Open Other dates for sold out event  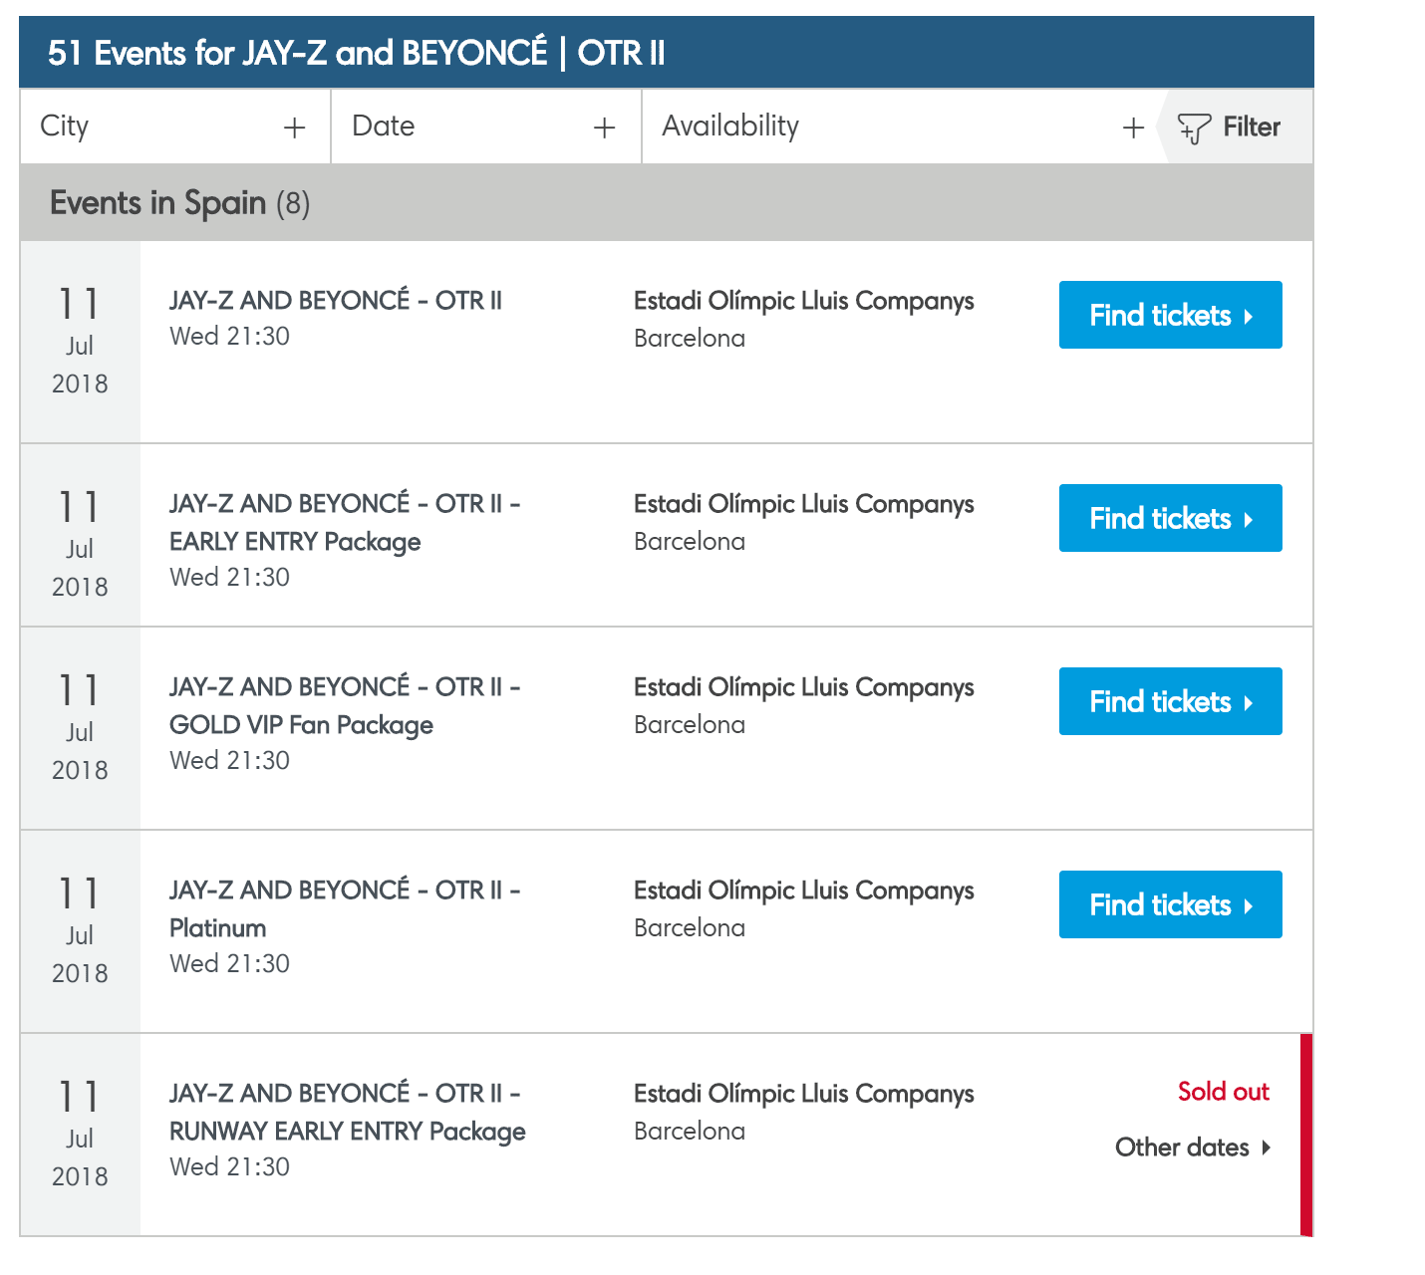[1192, 1147]
